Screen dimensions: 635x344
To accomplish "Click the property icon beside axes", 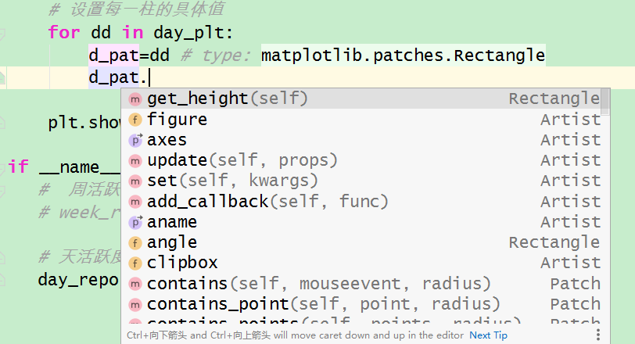I will click(x=135, y=140).
